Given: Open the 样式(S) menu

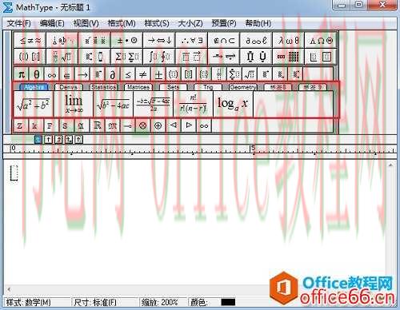Looking at the screenshot, I should (157, 23).
